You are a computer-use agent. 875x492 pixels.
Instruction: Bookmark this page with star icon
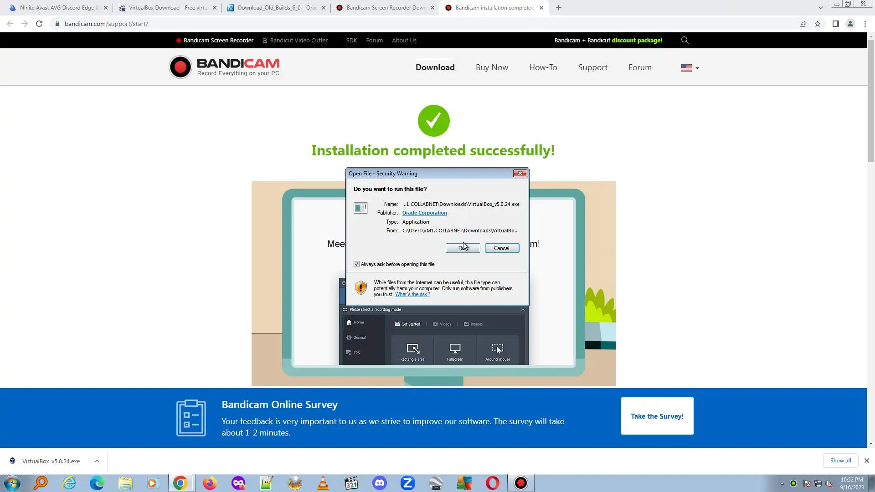coord(818,24)
